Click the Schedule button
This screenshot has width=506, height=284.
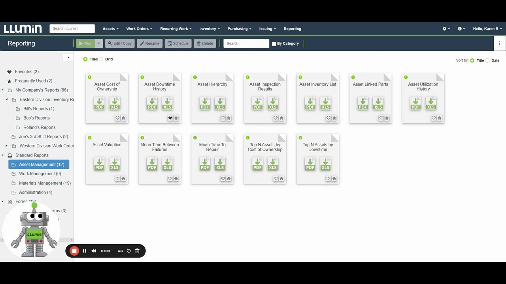pos(178,43)
